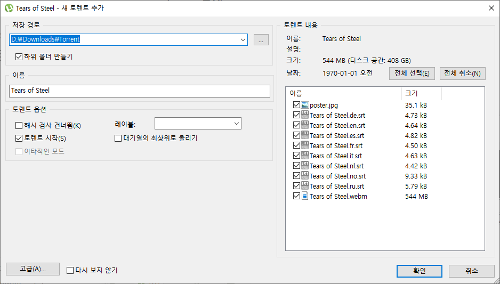Click the 1970-01-01 오전 date value
Screen dimensions: 500x284
click(x=347, y=74)
